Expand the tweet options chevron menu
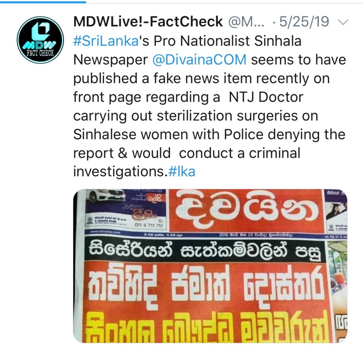 [343, 23]
